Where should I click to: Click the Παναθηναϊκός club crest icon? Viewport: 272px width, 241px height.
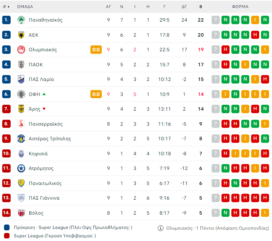(21, 20)
